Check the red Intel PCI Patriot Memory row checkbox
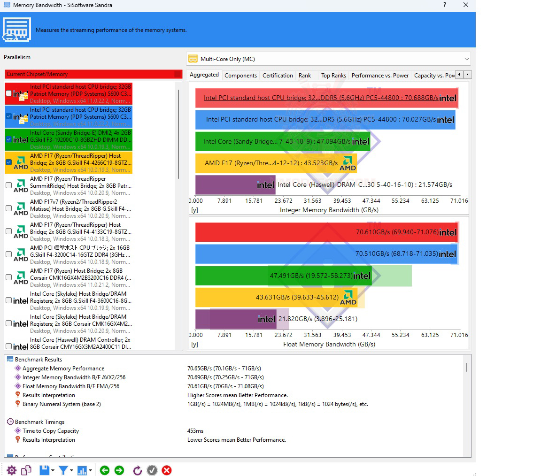 point(9,93)
